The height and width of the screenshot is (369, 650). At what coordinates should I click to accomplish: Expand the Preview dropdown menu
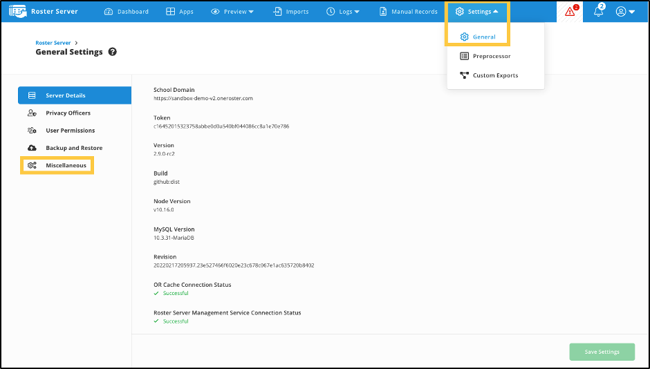tap(232, 12)
